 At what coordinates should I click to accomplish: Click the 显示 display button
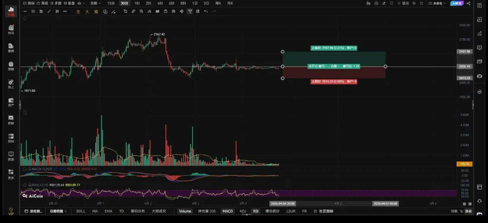pos(403,3)
